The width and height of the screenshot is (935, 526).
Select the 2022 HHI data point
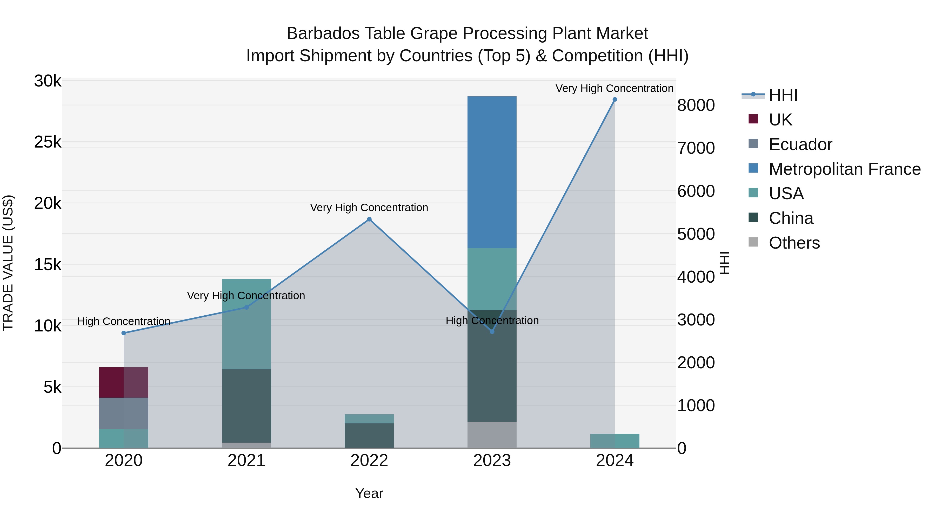[x=369, y=219]
